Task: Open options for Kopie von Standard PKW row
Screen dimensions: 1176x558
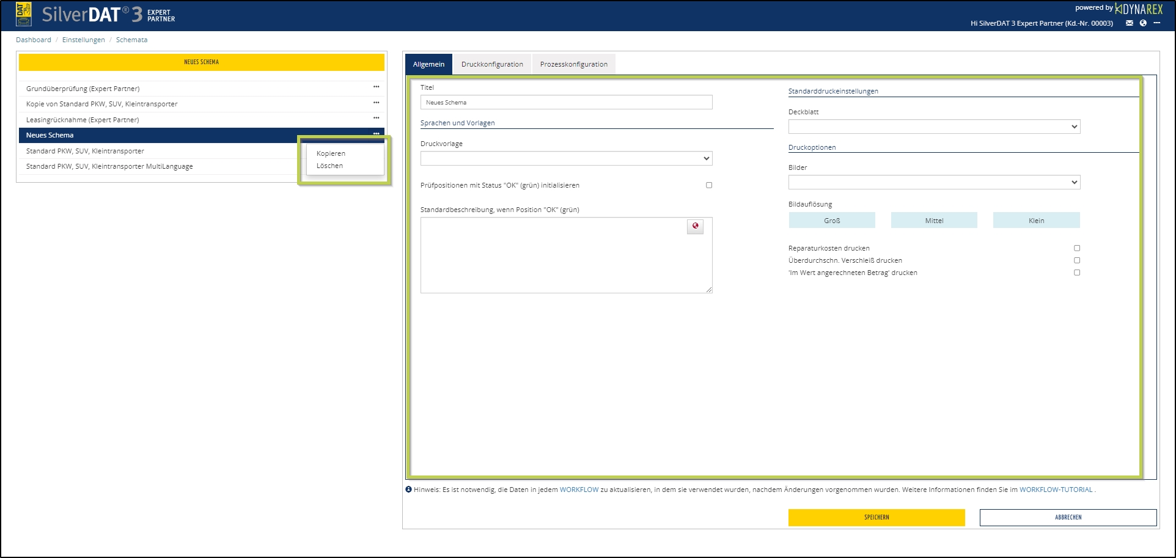Action: (376, 103)
